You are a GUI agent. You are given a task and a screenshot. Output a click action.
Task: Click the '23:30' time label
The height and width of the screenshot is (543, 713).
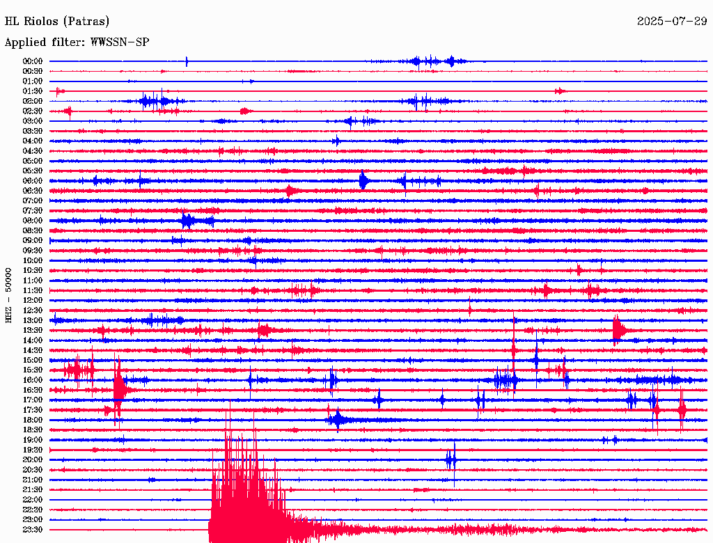tap(33, 530)
